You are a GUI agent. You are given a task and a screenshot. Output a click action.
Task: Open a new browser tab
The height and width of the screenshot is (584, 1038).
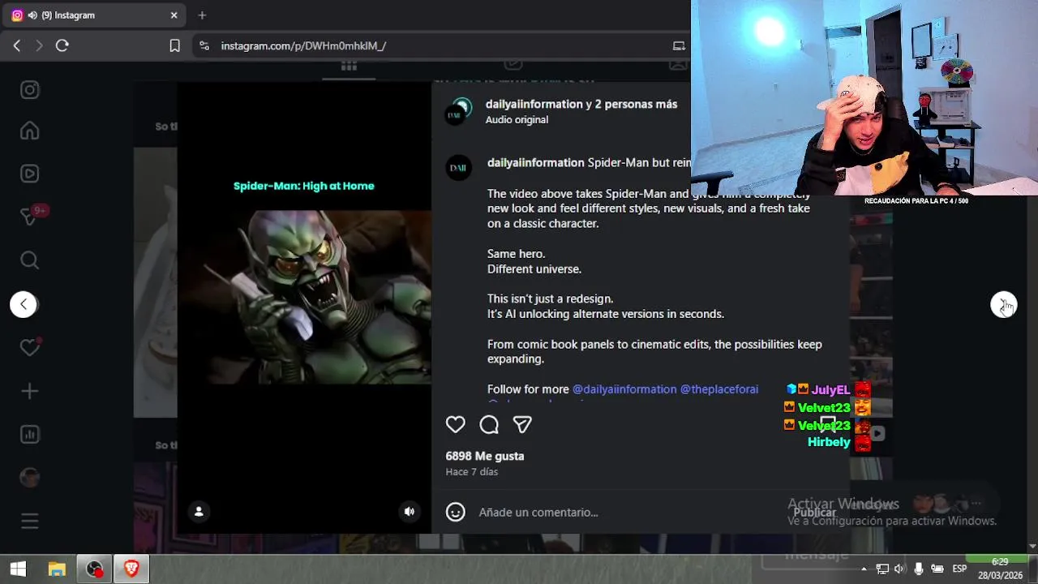click(202, 15)
